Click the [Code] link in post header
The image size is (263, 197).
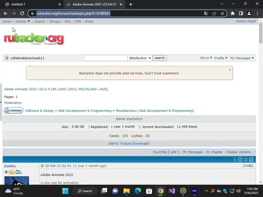tap(248, 165)
